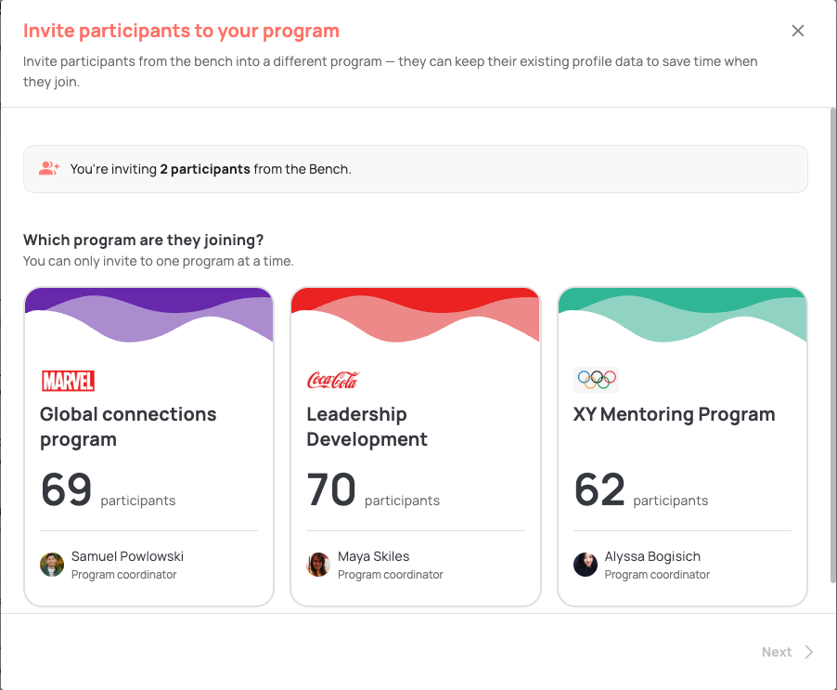Viewport: 837px width, 690px height.
Task: Click the Next button
Action: pos(788,652)
